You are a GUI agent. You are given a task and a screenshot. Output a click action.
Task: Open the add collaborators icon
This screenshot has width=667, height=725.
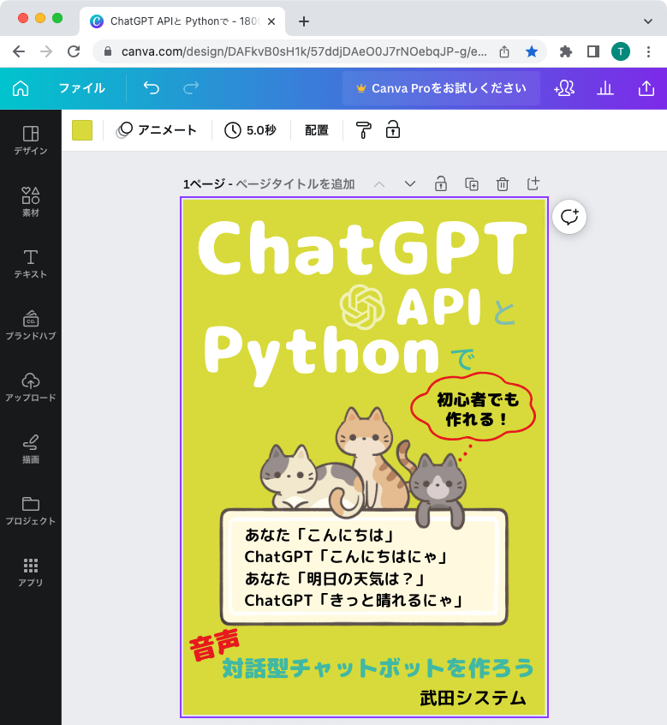point(564,88)
